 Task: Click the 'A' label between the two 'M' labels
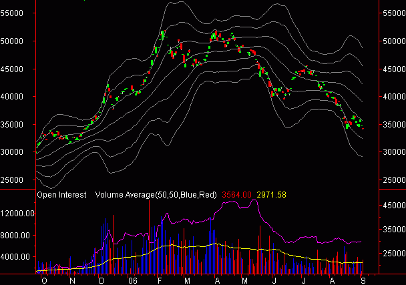pos(217,281)
